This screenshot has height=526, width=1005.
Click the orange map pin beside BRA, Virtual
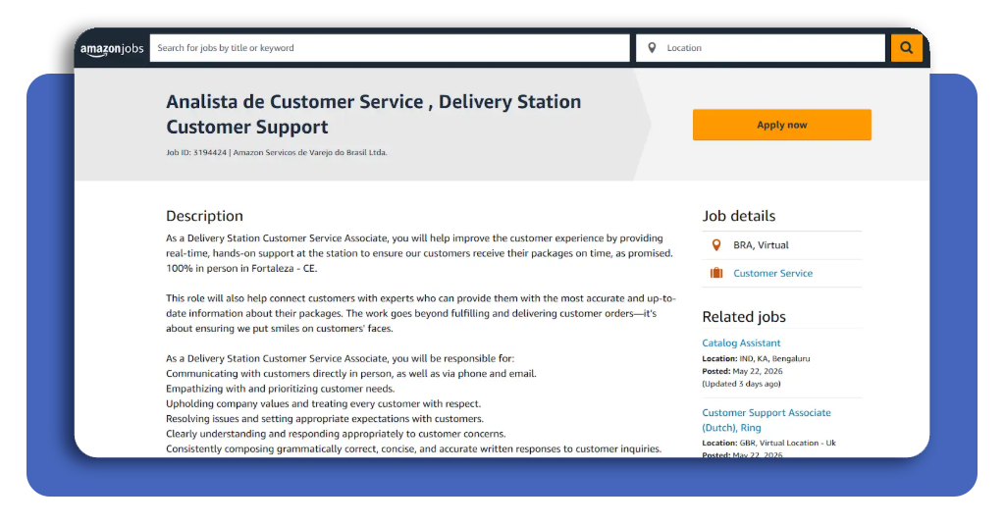pyautogui.click(x=716, y=245)
